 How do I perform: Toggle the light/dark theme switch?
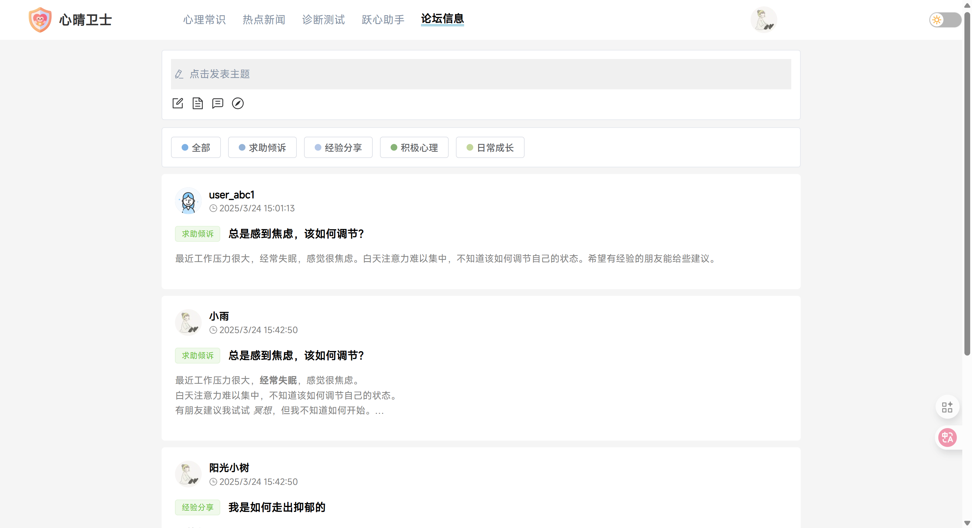tap(945, 20)
